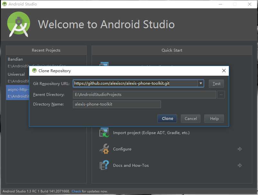Click the Quick Start panel header
The width and height of the screenshot is (258, 195).
[172, 50]
